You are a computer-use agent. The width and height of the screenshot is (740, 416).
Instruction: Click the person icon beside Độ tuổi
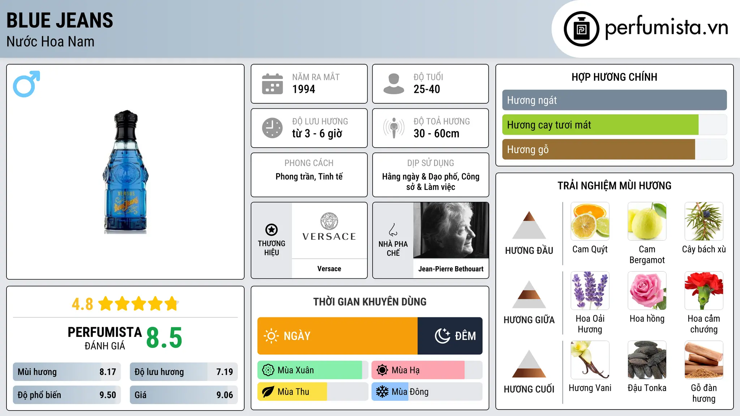pyautogui.click(x=393, y=84)
